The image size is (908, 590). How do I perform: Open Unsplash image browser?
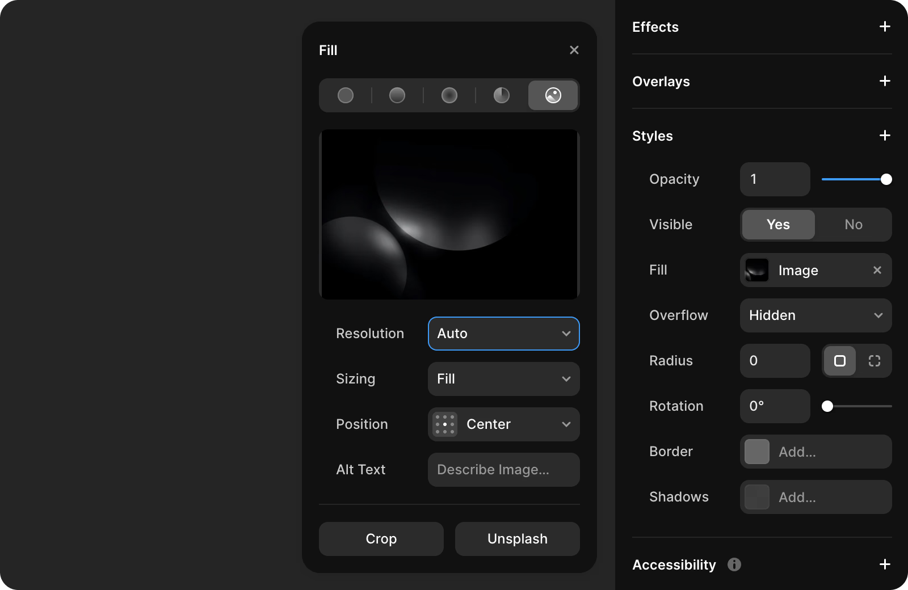click(517, 539)
